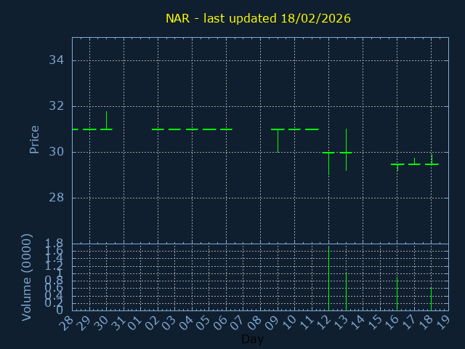Select the day 16 volume bar
Image resolution: width=465 pixels, height=349 pixels.
(x=397, y=293)
